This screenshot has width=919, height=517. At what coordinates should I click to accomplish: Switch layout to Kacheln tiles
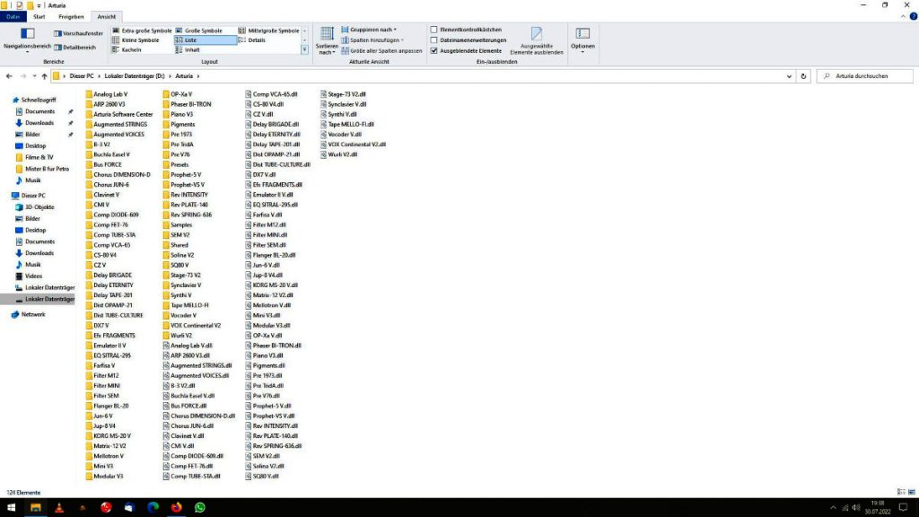[x=127, y=50]
